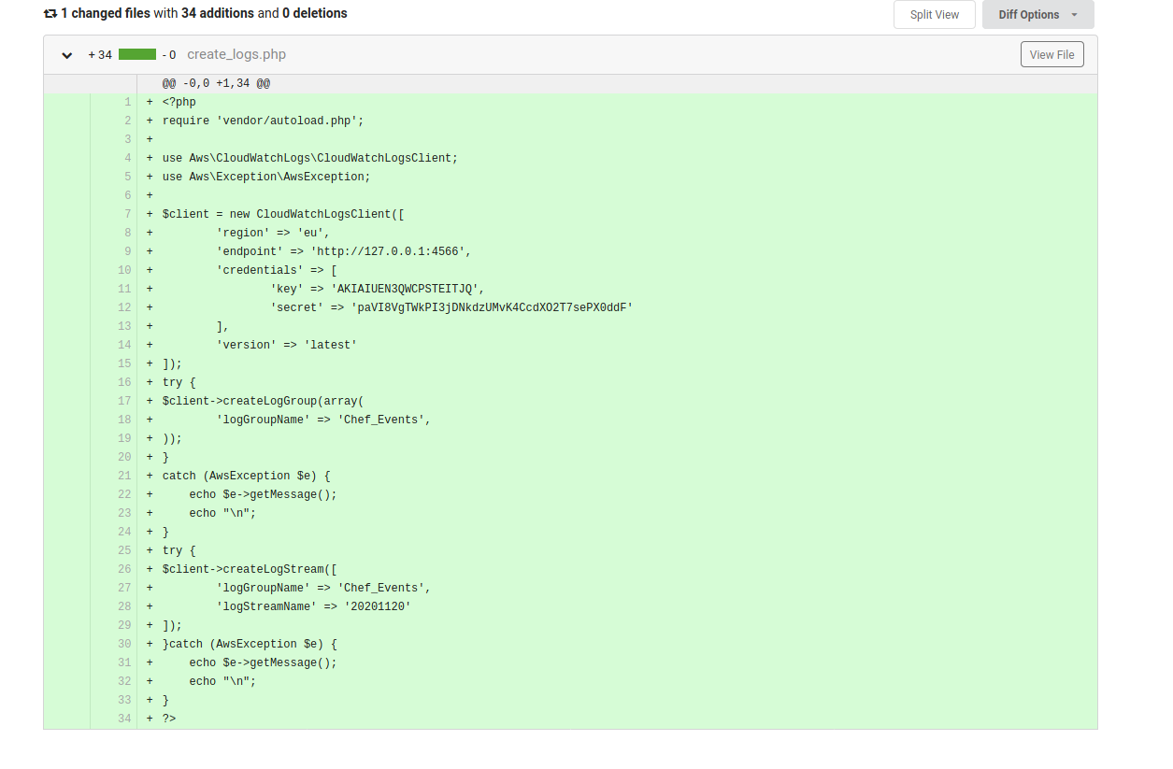This screenshot has height=769, width=1173.
Task: Switch to Split View
Action: click(x=934, y=15)
